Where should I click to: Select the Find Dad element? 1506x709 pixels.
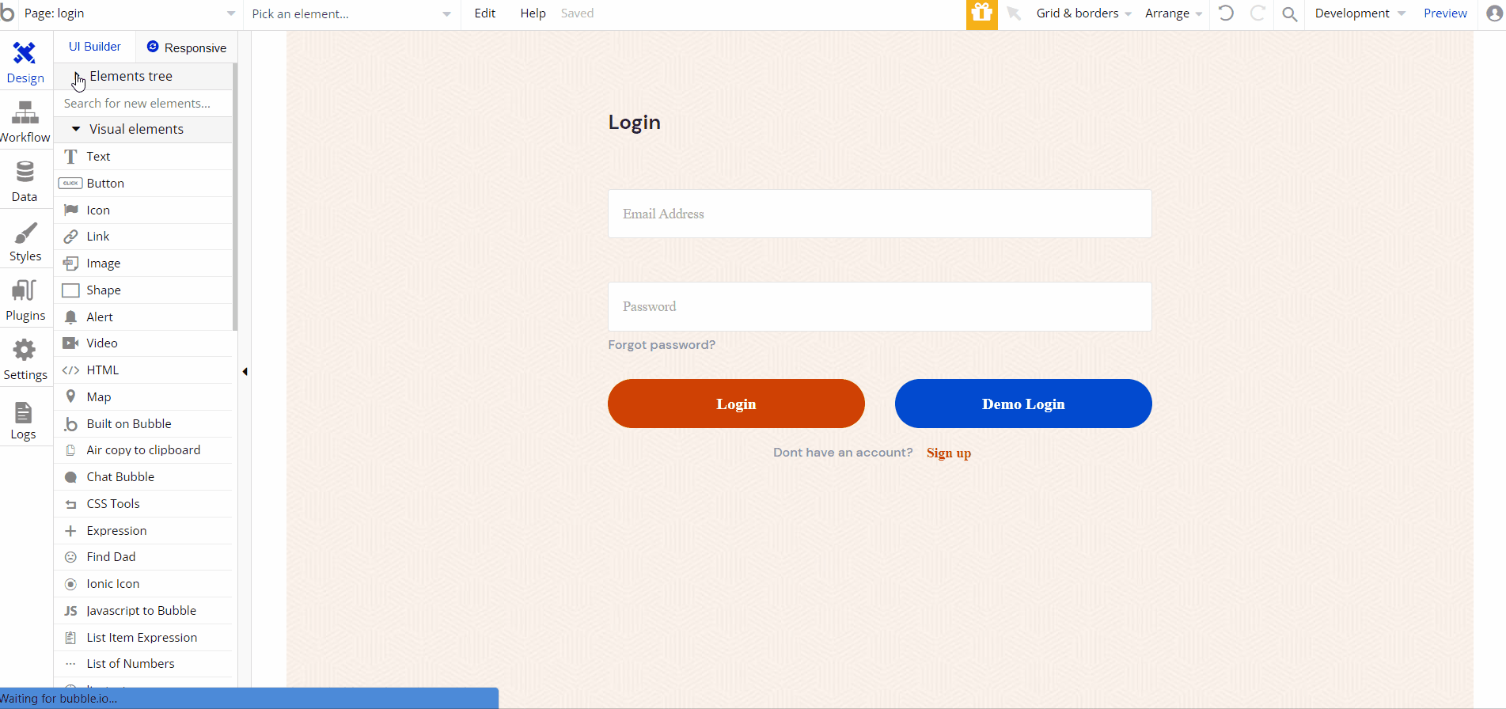(143, 557)
